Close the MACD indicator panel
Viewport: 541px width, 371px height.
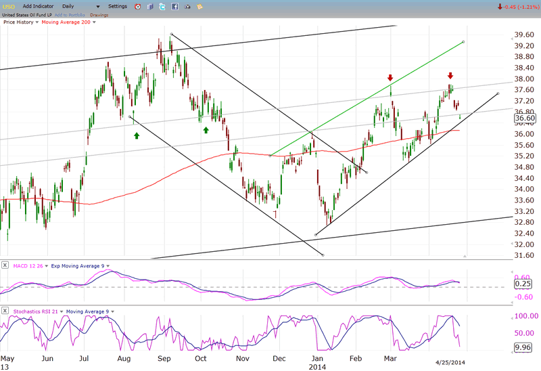[5, 265]
